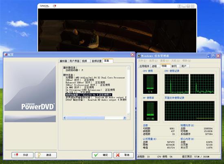Cancel with the 取消 button
Viewport: 224px width, 164px height.
pyautogui.click(x=123, y=155)
